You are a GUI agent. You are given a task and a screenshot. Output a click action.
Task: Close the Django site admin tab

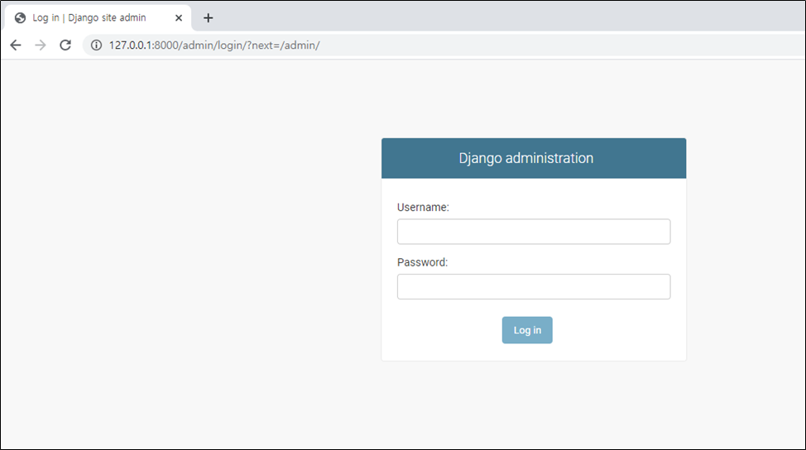click(179, 18)
